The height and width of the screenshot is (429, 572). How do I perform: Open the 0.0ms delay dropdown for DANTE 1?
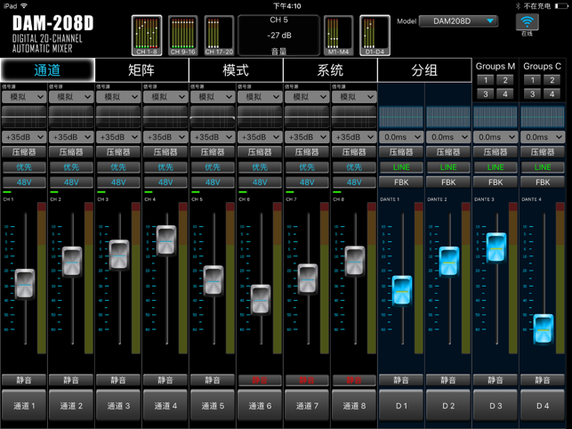pos(401,137)
